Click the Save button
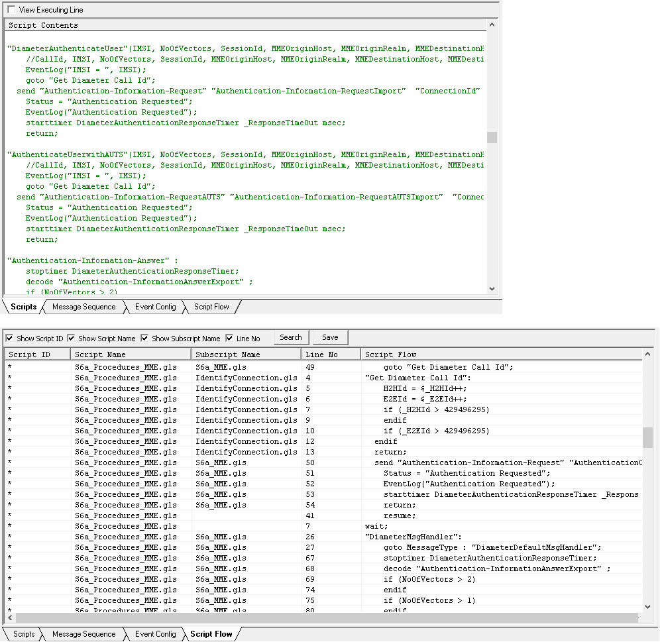Viewport: 660px width, 644px height. (x=329, y=337)
